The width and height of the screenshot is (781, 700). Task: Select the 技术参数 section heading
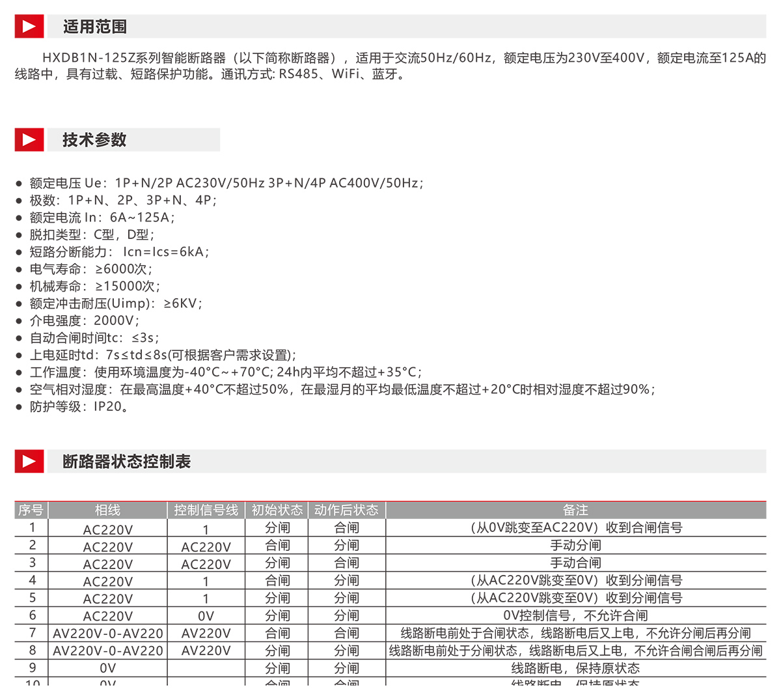[x=94, y=140]
